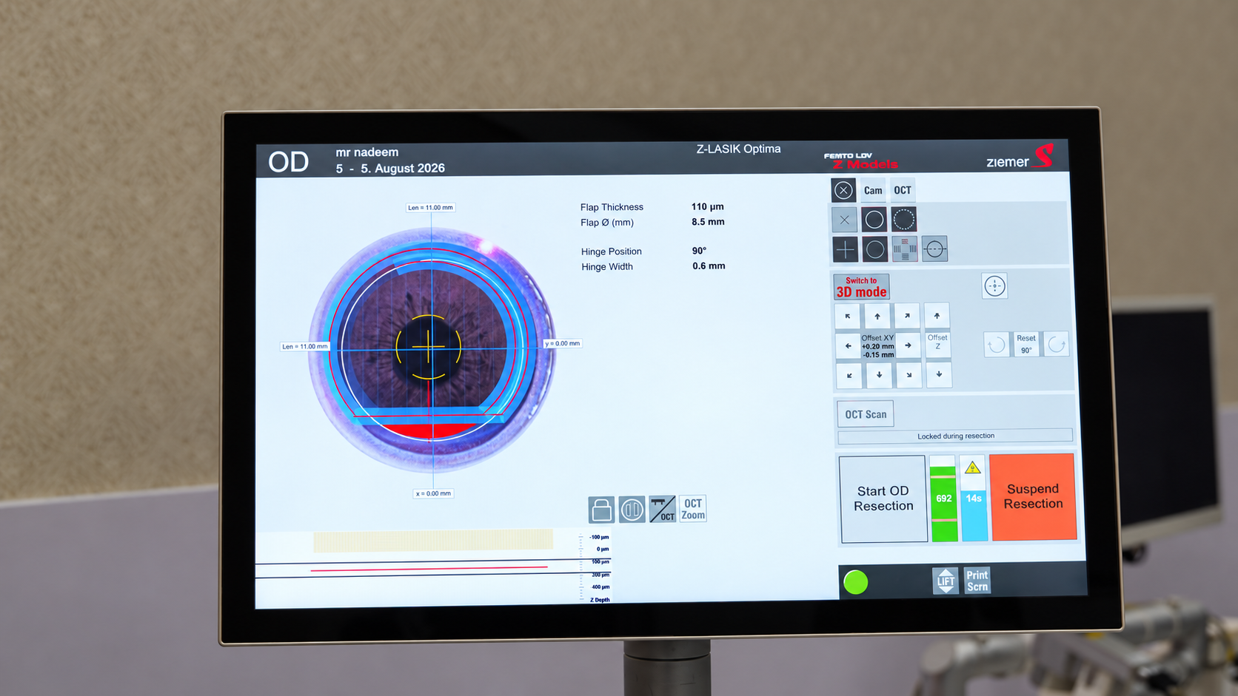Click the centering target icon

(x=994, y=286)
